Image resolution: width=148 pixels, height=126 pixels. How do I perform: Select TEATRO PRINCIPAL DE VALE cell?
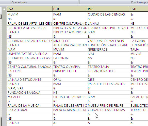(109, 28)
